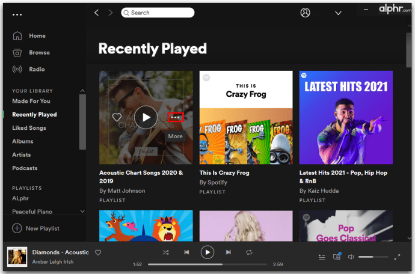Open the three-dot app menu
Screen dimensions: 415x274
tap(17, 14)
